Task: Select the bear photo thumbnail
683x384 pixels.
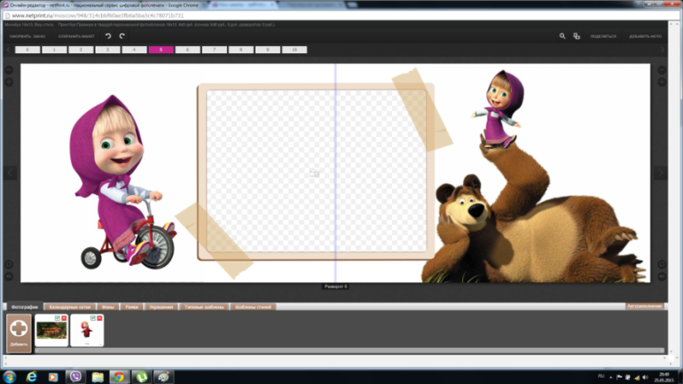Action: tap(51, 331)
